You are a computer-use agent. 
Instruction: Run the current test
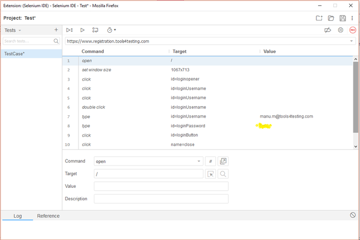pos(82,30)
